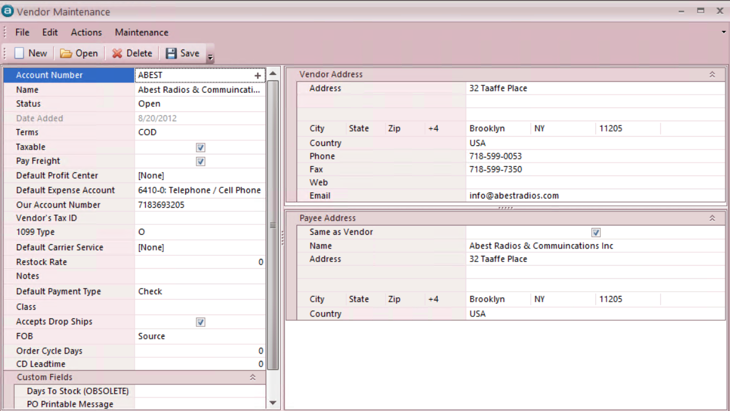The width and height of the screenshot is (730, 411).
Task: Open the Actions menu
Action: (x=86, y=32)
